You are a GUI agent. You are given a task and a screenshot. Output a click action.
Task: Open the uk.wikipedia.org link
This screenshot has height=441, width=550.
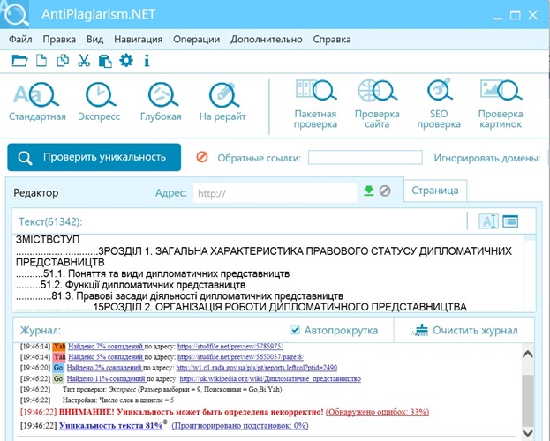pos(270,378)
